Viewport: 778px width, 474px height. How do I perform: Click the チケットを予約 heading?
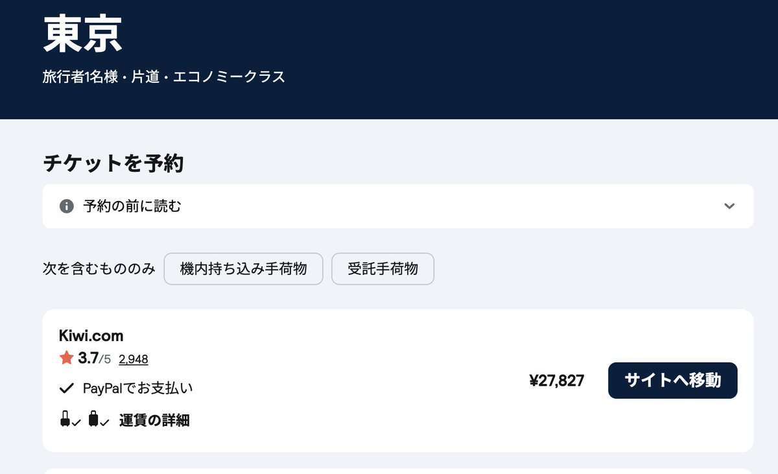(x=113, y=163)
